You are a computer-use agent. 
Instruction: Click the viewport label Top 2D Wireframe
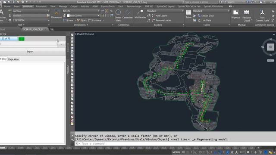(85, 34)
